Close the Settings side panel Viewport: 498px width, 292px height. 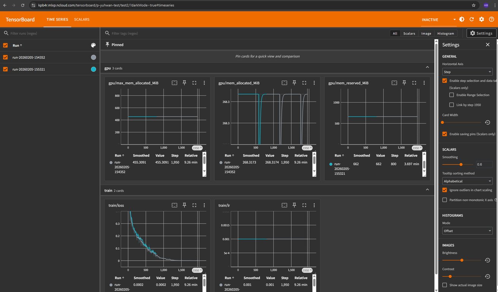pos(488,45)
